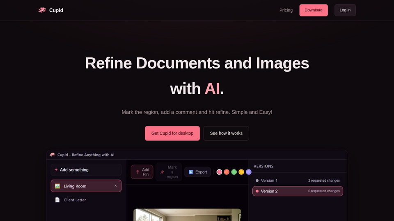The width and height of the screenshot is (394, 221).
Task: Click the VERSIONS panel heading
Action: click(263, 166)
